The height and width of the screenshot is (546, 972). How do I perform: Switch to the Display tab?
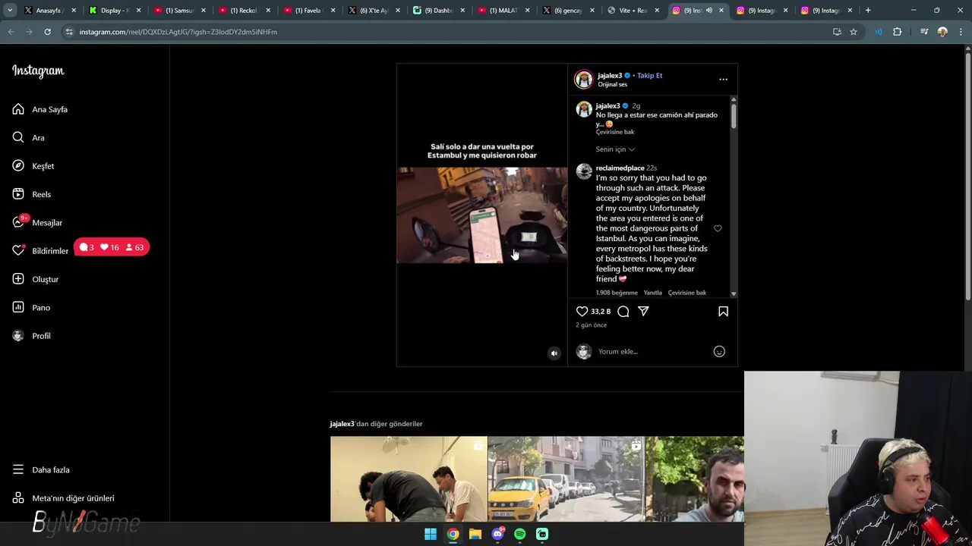click(115, 11)
